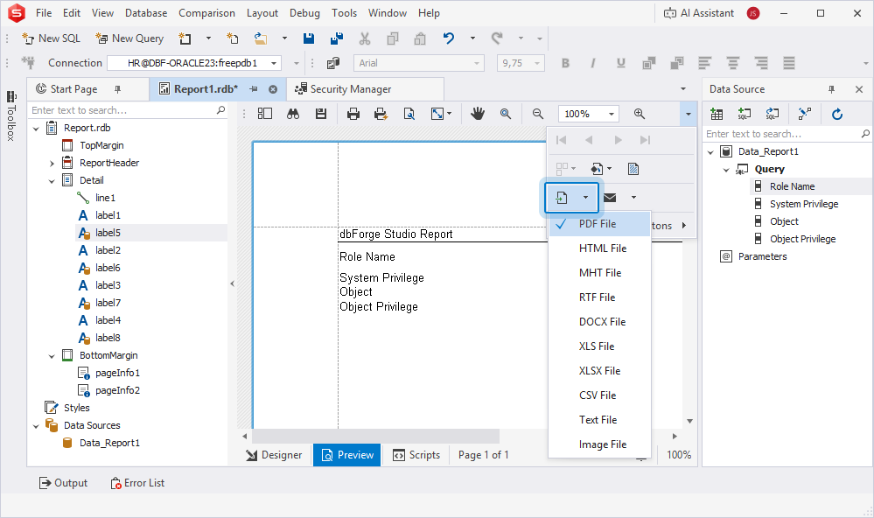Open the Output panel
Viewport: 874px width, 518px height.
(x=63, y=483)
